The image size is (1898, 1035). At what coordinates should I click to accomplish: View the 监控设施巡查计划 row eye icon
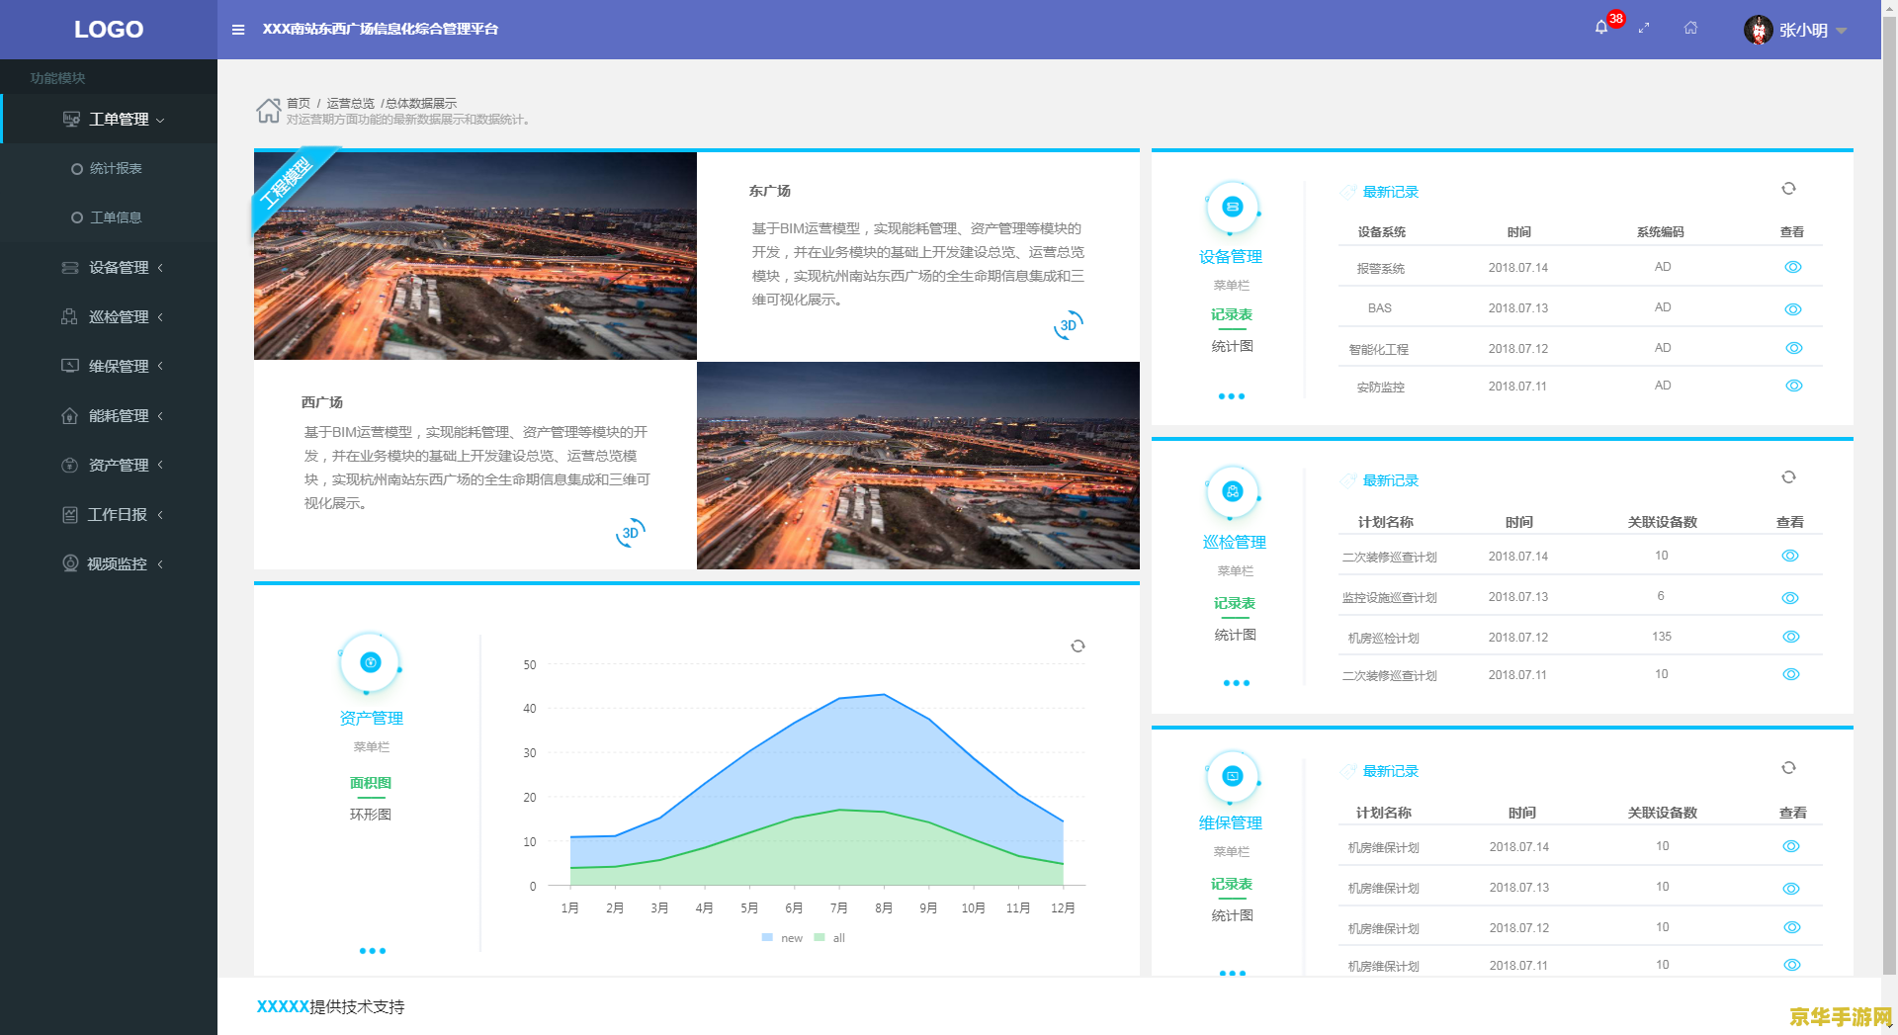(x=1790, y=598)
